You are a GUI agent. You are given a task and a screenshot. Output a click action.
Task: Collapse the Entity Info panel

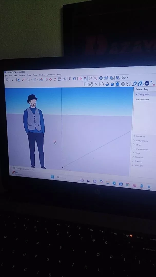click(136, 94)
